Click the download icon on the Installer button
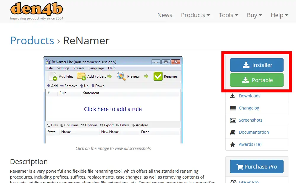 tap(246, 65)
